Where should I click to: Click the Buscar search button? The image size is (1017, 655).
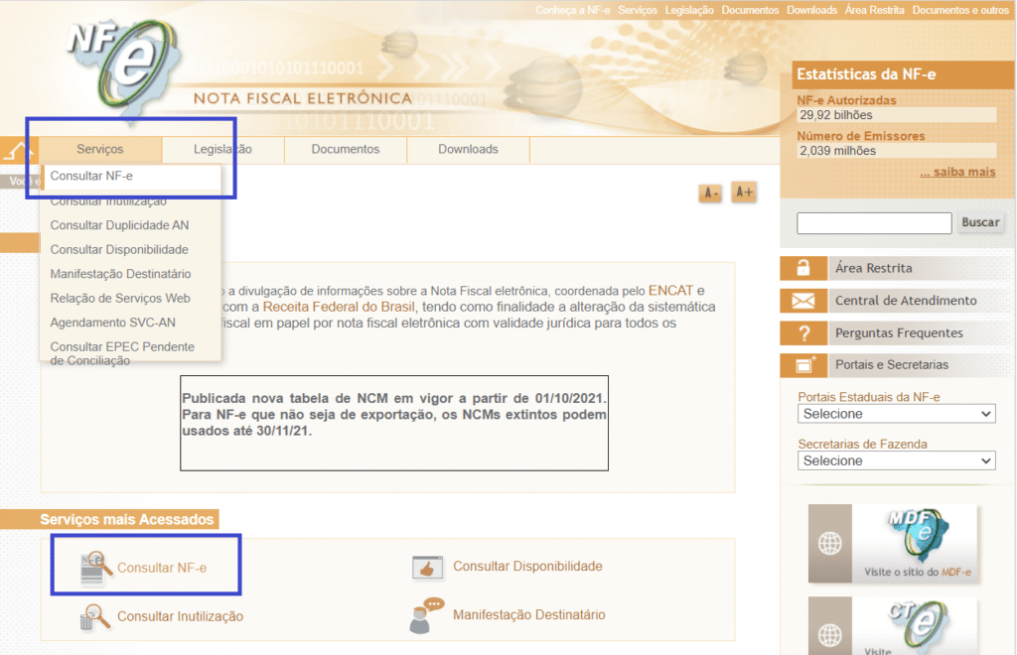coord(980,222)
